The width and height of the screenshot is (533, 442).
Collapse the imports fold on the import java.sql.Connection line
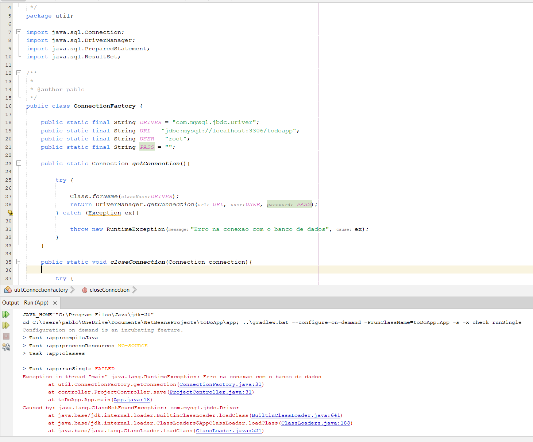click(x=19, y=32)
